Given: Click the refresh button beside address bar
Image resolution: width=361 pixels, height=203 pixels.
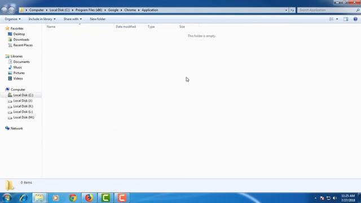Looking at the screenshot, I should tap(292, 10).
